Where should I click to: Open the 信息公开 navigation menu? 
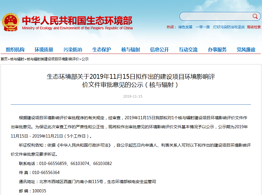click(159, 50)
